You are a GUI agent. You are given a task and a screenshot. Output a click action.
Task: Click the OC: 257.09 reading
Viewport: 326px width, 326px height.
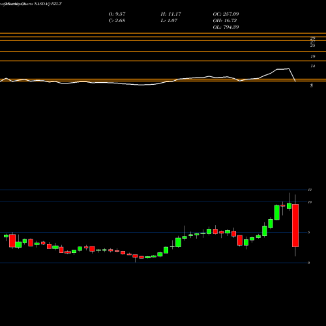[226, 14]
